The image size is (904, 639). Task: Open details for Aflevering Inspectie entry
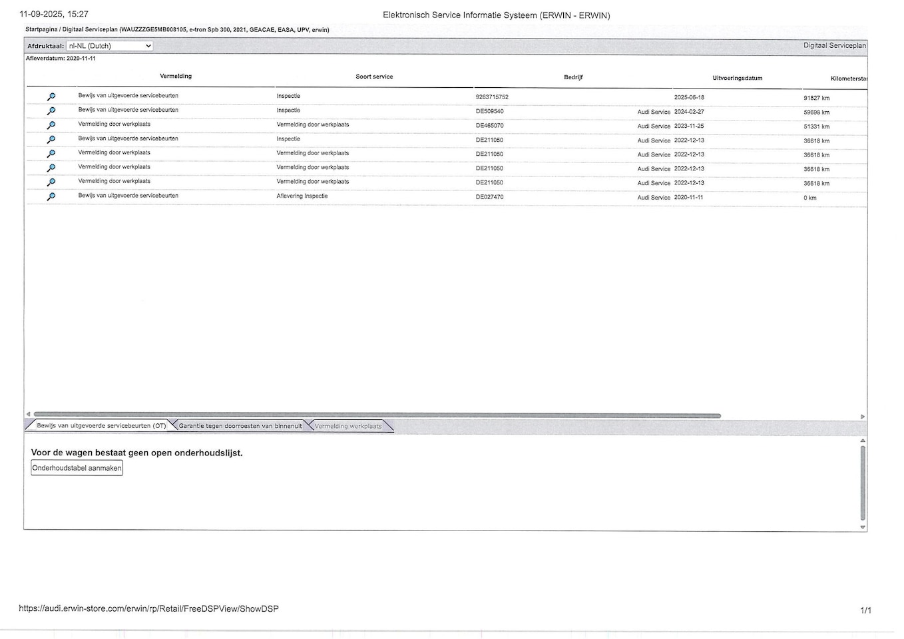[51, 197]
